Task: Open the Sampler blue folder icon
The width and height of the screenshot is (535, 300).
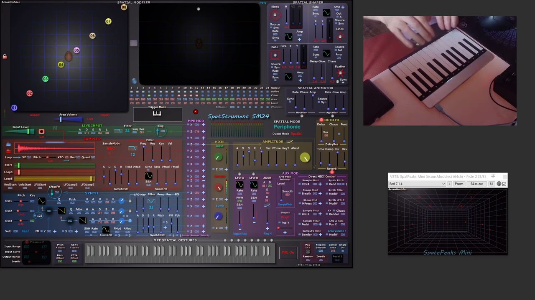Action: 8,145
